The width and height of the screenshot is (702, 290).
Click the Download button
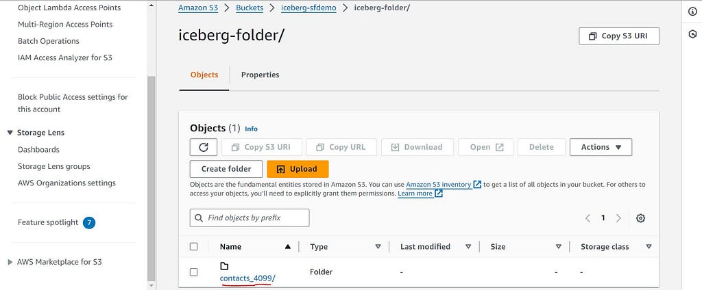pos(417,147)
